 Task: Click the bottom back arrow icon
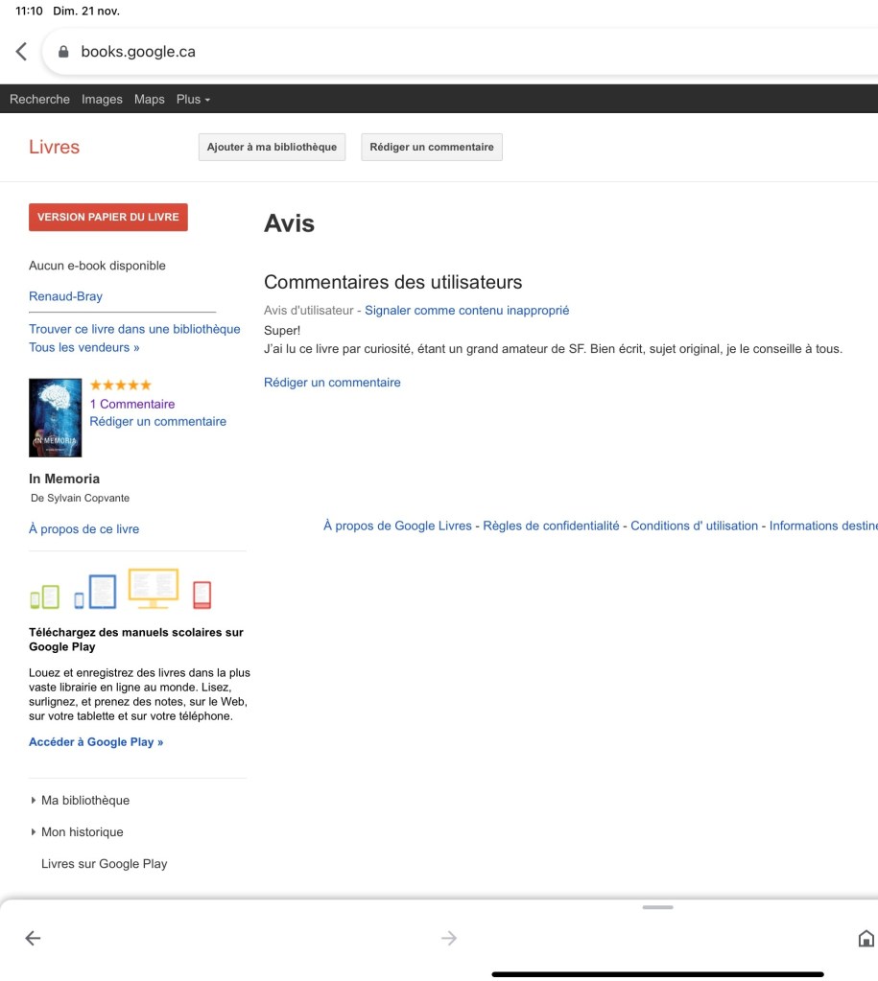tap(33, 939)
